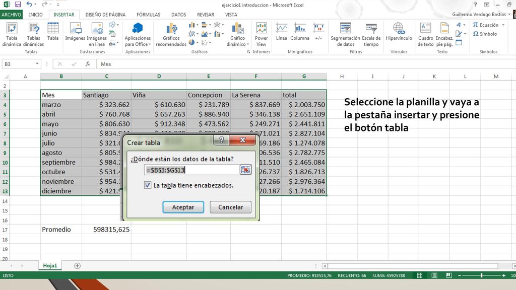Switch to DISEÑO DE PÁGINA tab
516x290 pixels.
point(105,15)
